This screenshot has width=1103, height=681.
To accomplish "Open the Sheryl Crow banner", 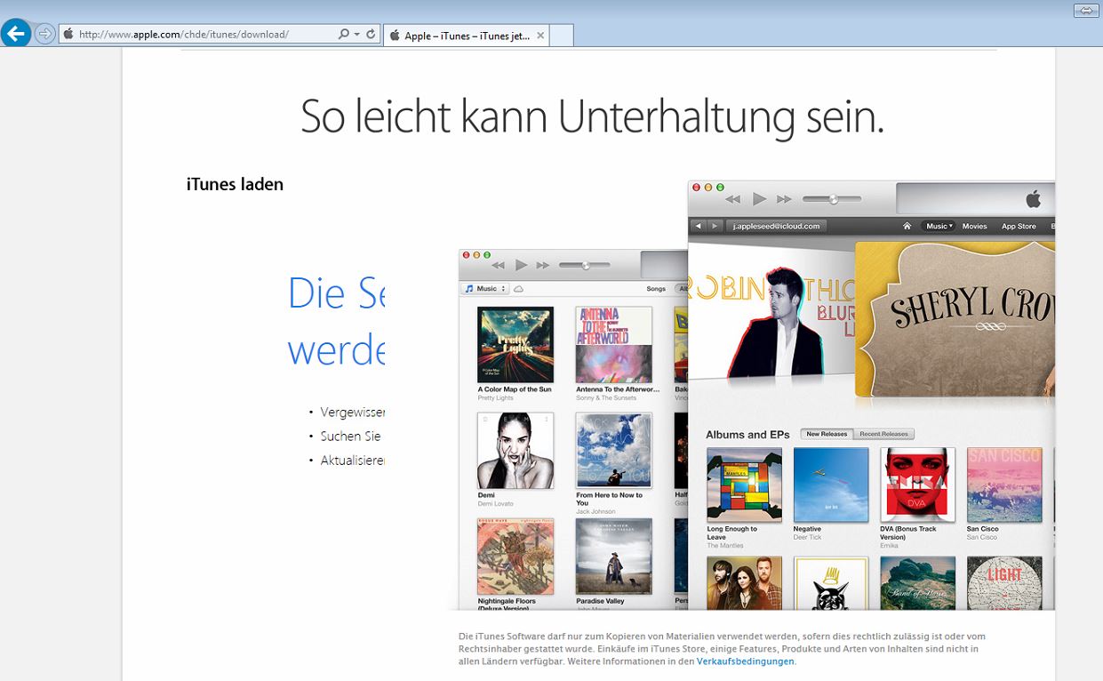I will (955, 319).
